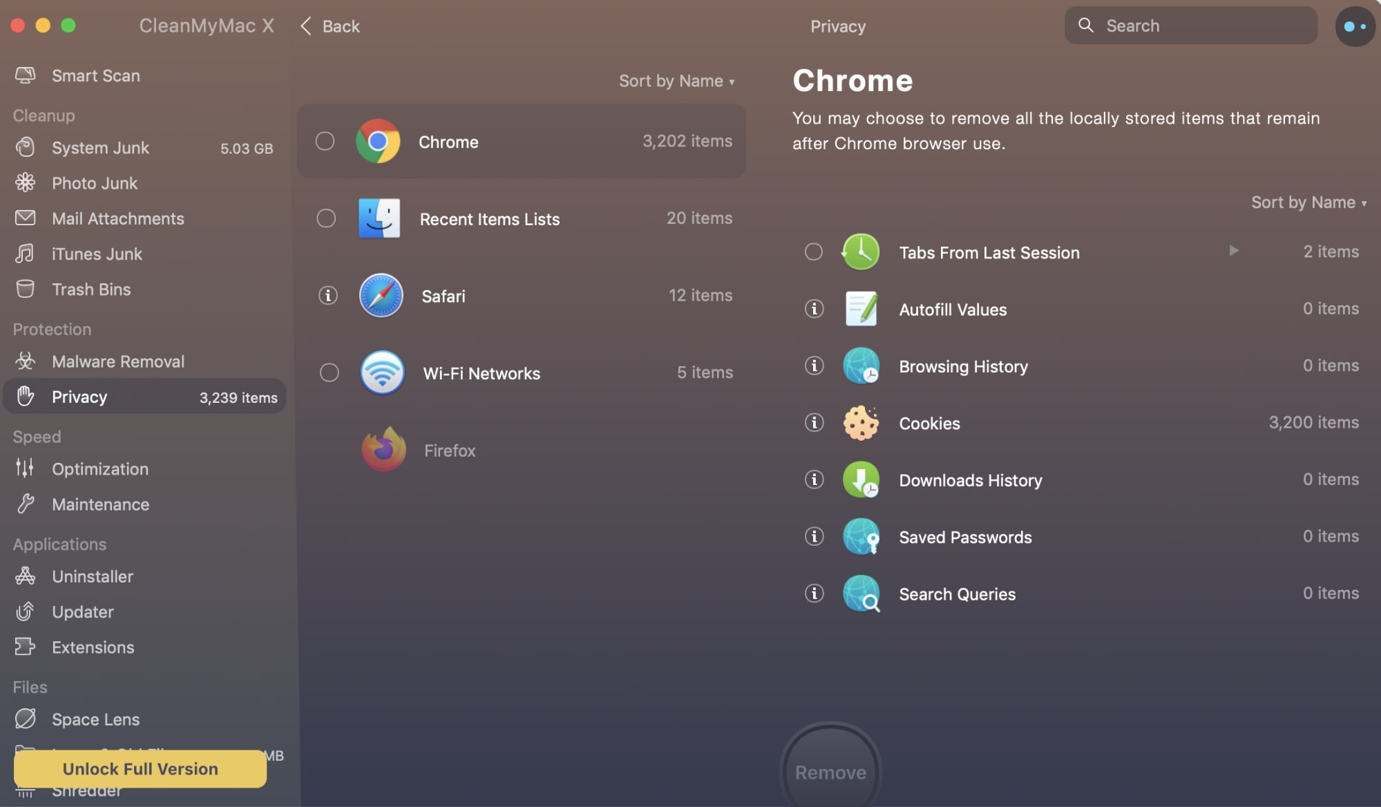Click the Downloads History icon

coord(861,480)
